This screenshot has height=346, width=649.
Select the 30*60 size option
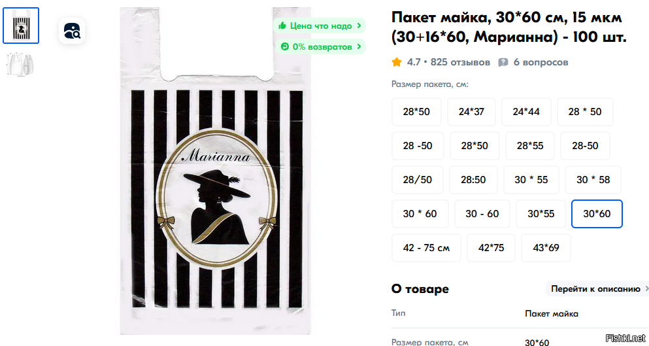597,214
